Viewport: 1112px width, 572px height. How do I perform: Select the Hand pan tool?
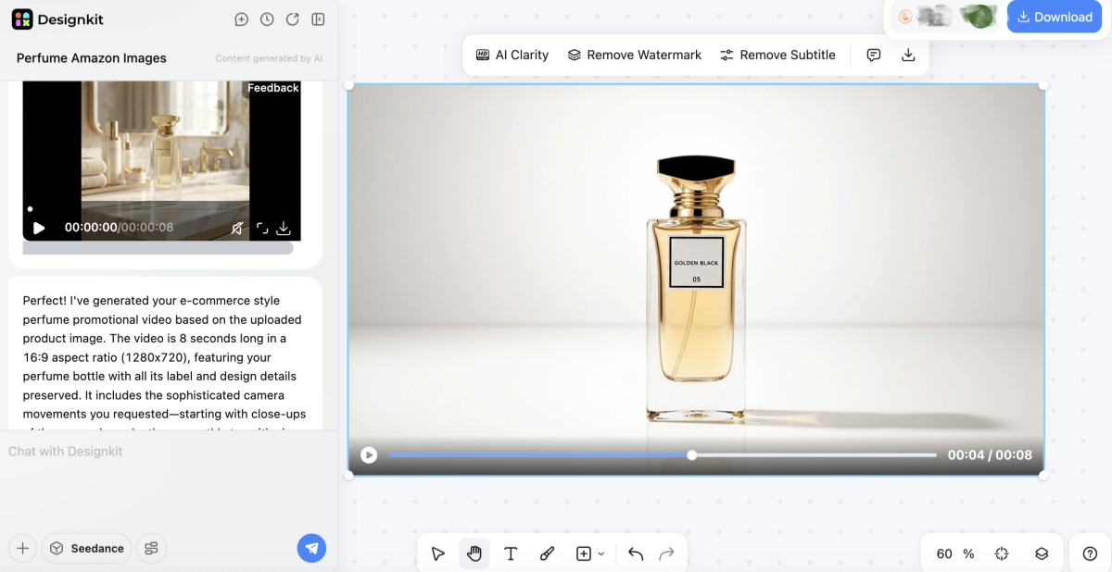(x=474, y=553)
